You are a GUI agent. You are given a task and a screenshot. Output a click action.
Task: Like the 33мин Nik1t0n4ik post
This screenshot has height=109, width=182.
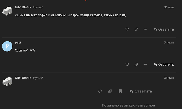(x=100, y=91)
